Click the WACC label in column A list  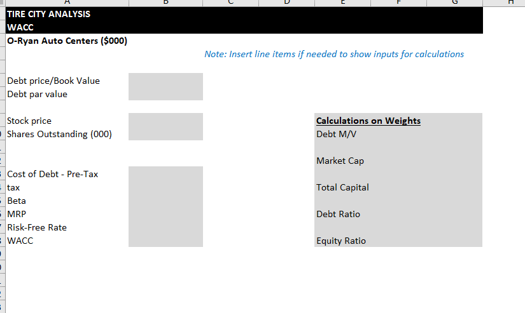[x=20, y=241]
